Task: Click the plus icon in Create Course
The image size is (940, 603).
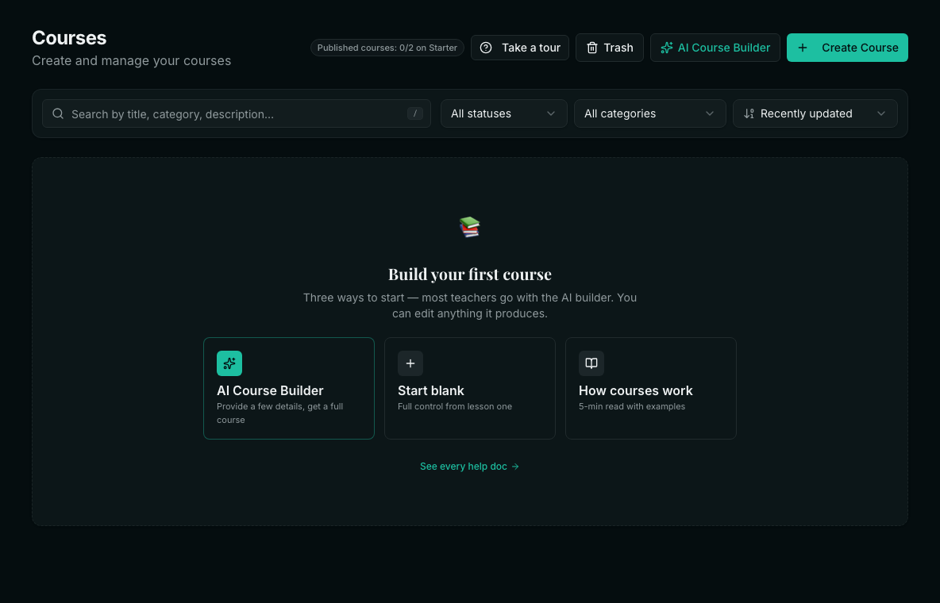Action: click(803, 48)
